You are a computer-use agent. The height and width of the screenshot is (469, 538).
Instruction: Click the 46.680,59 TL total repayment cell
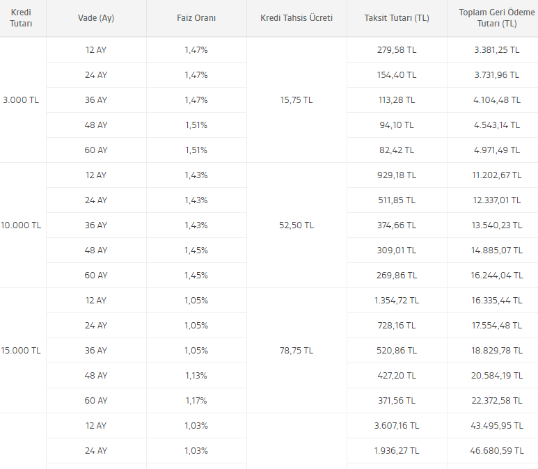click(x=497, y=451)
